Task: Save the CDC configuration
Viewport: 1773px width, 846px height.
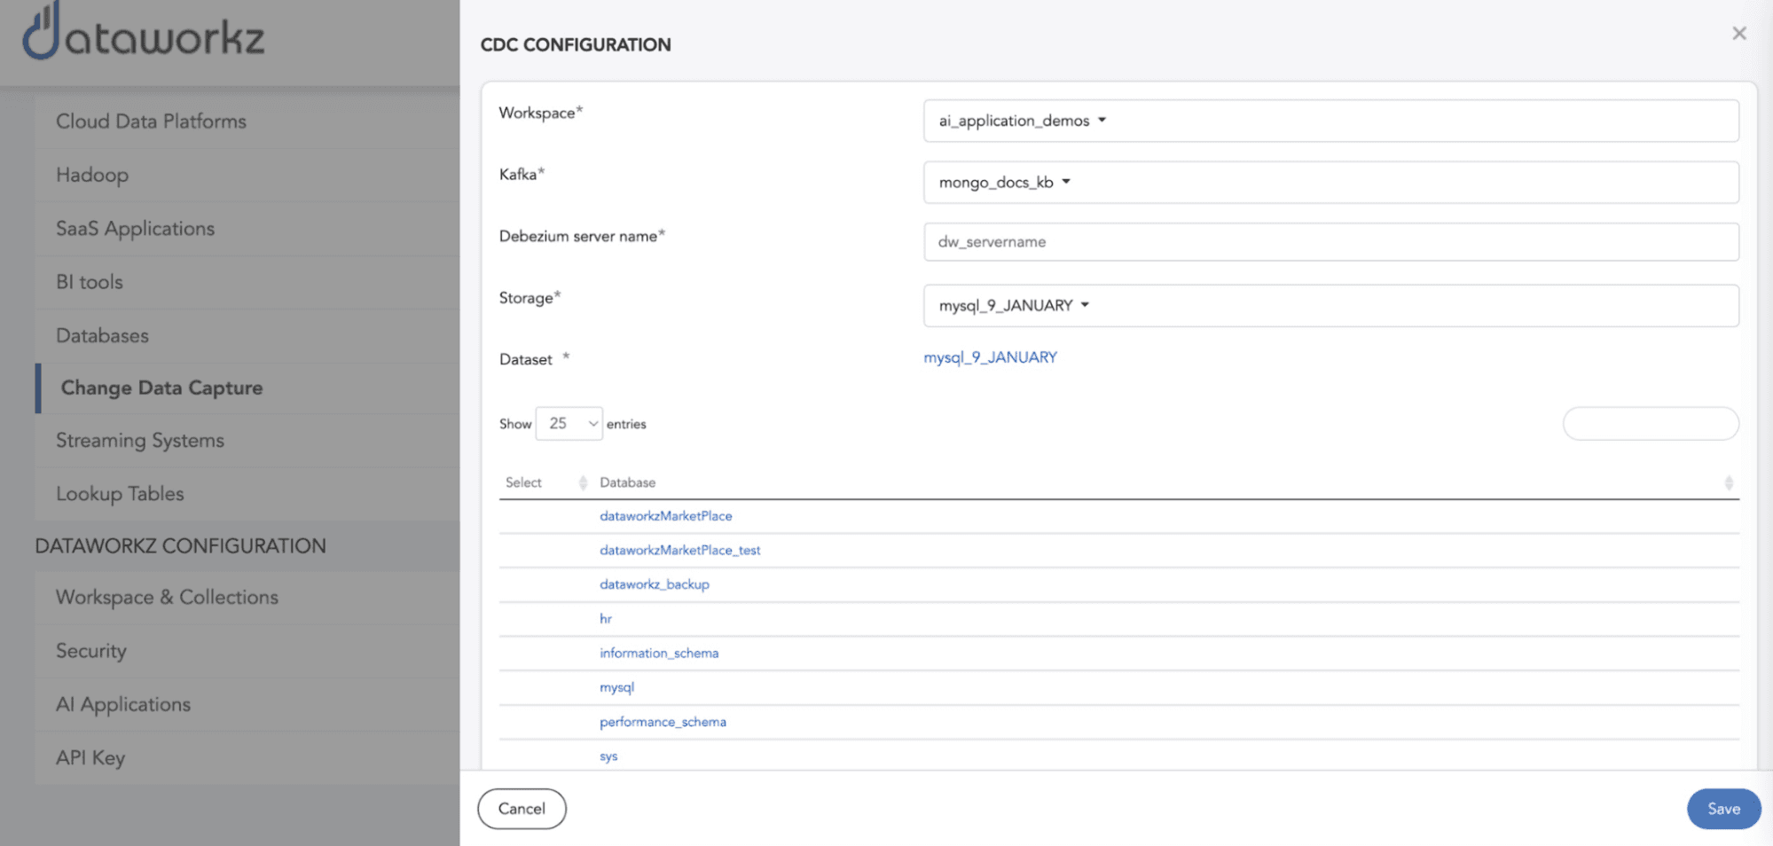Action: click(x=1722, y=809)
